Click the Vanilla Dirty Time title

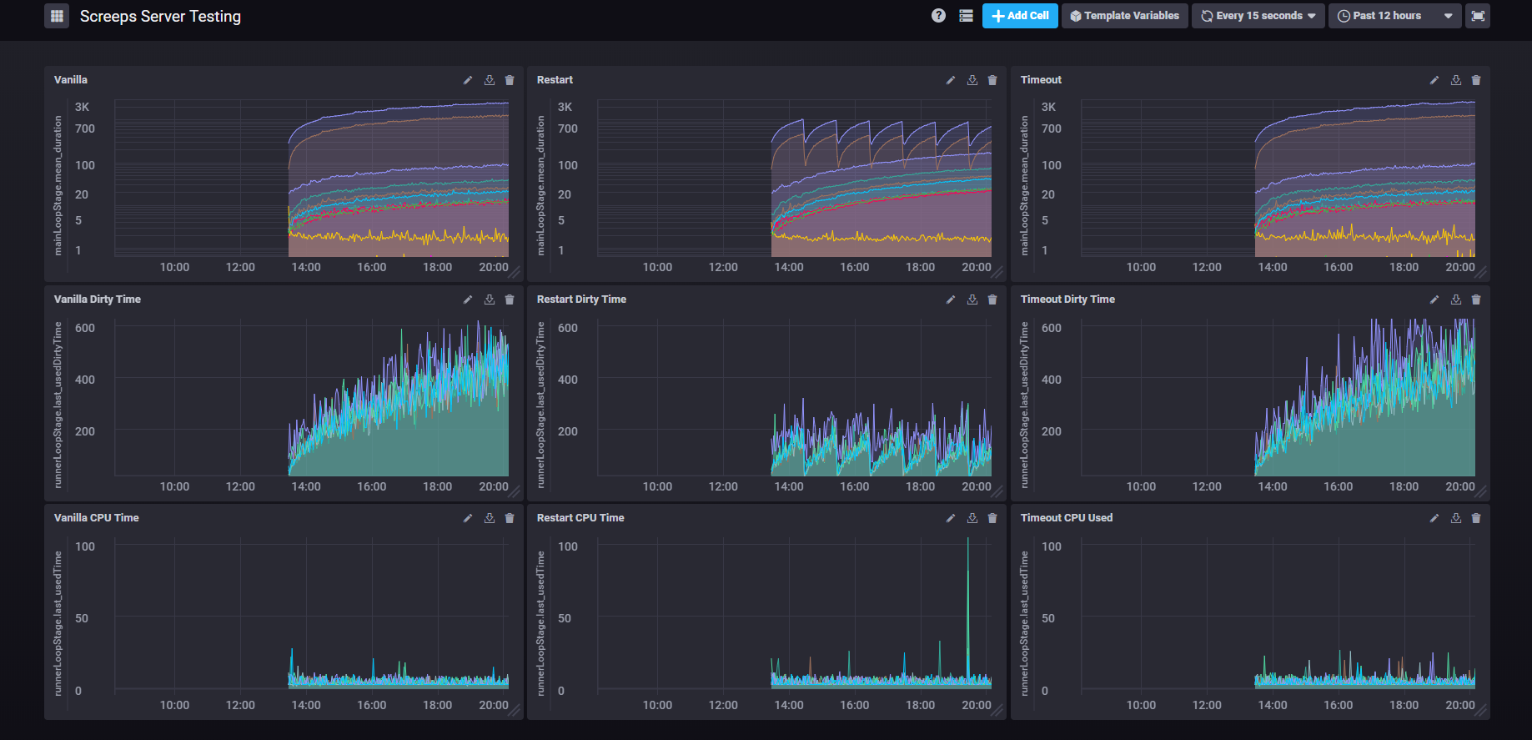[98, 300]
